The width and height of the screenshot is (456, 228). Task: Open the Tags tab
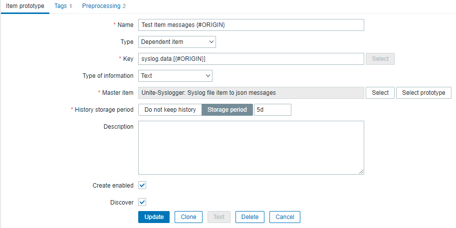63,6
